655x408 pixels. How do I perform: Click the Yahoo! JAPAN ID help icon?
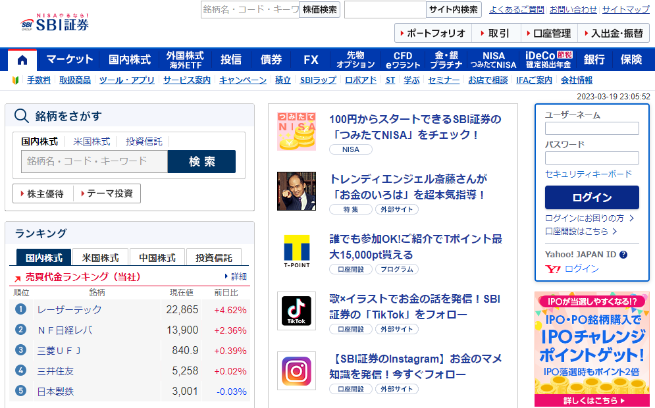point(623,255)
